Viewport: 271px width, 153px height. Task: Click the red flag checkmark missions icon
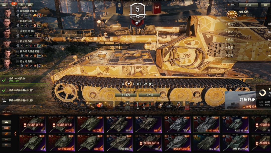(x=157, y=8)
